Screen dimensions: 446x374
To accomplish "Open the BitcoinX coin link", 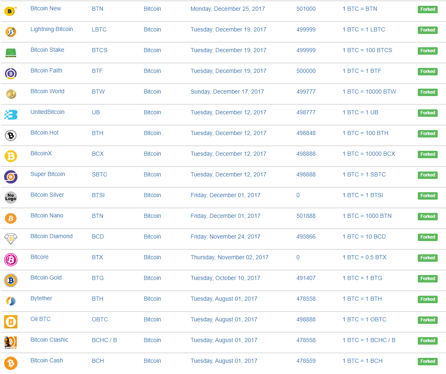I will (x=41, y=153).
